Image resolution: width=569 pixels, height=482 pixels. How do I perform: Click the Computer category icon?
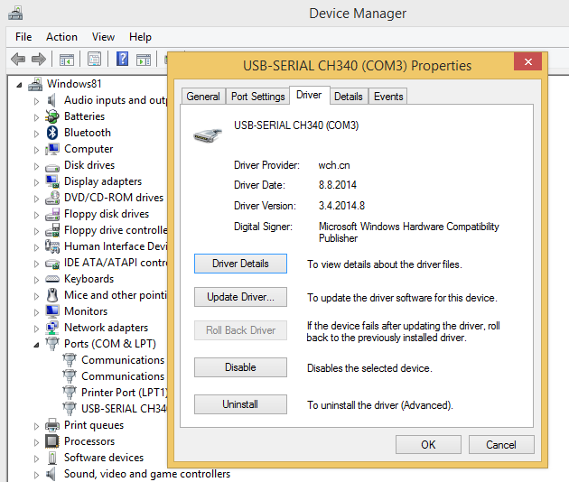pos(52,149)
